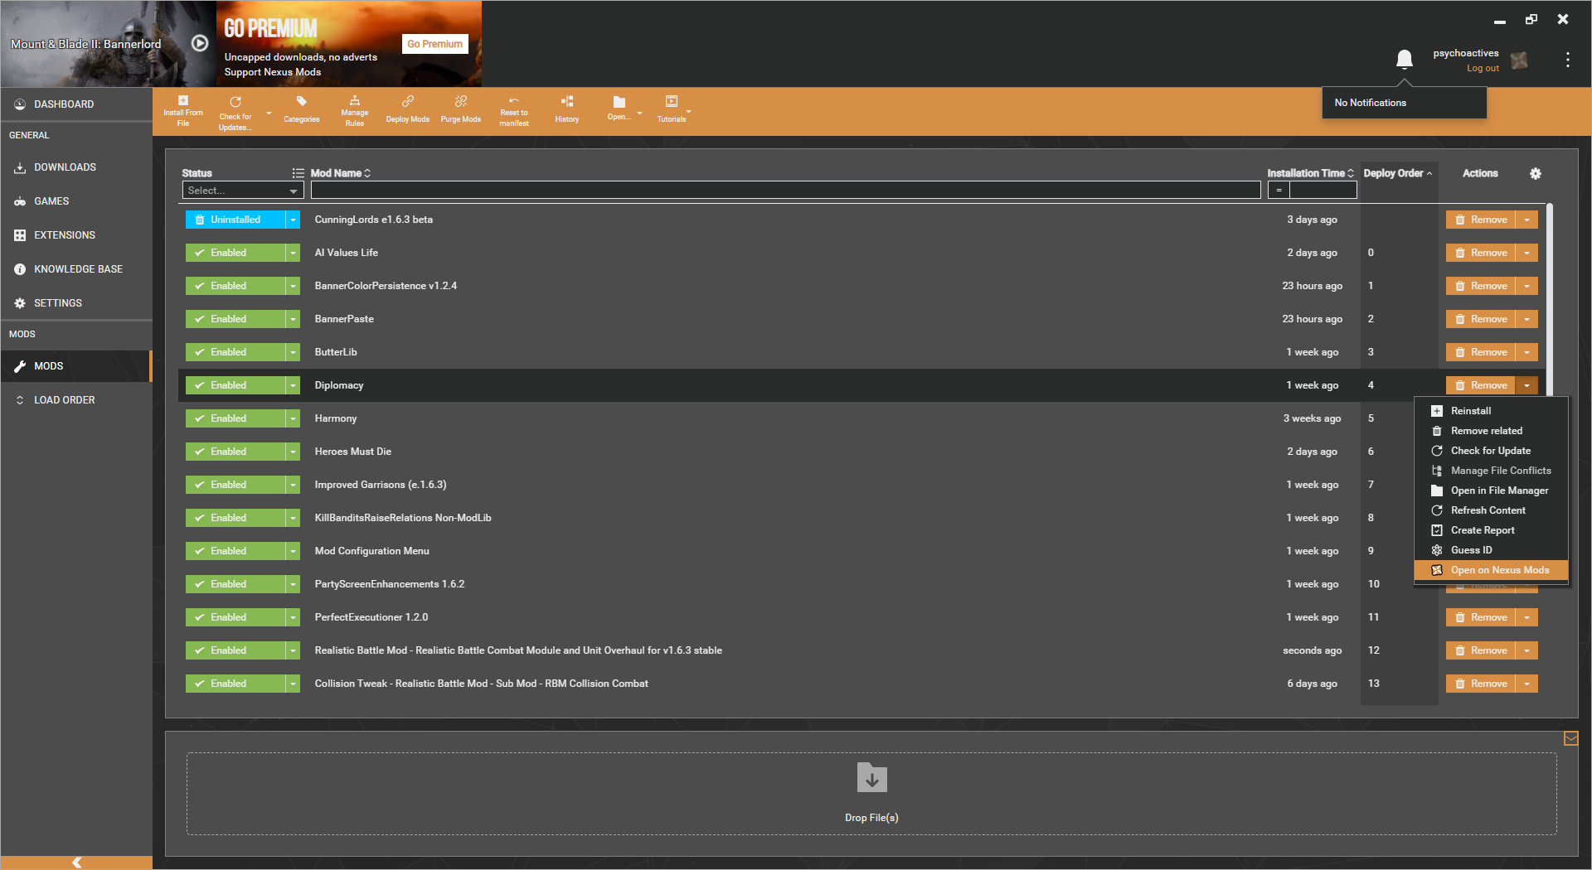Toggle Enabled status for BannerPaste
This screenshot has width=1592, height=870.
pyautogui.click(x=235, y=319)
